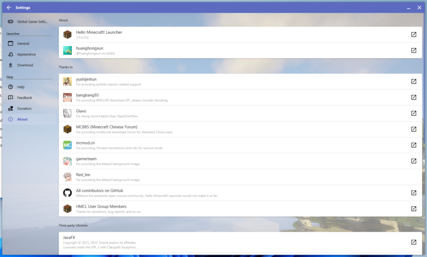
Task: Go to the Help page
Action: [21, 87]
